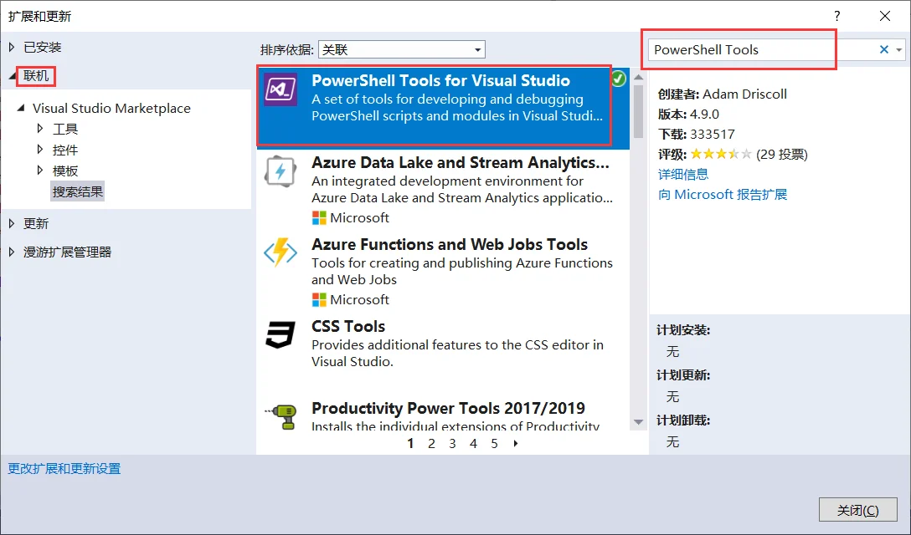Screen dimensions: 911x535
Task: Go to results page 4
Action: [x=474, y=444]
